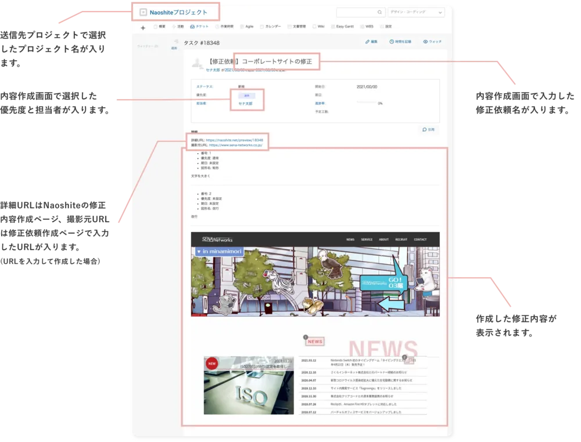The width and height of the screenshot is (581, 442).
Task: Click the search magnifier icon
Action: 379,12
